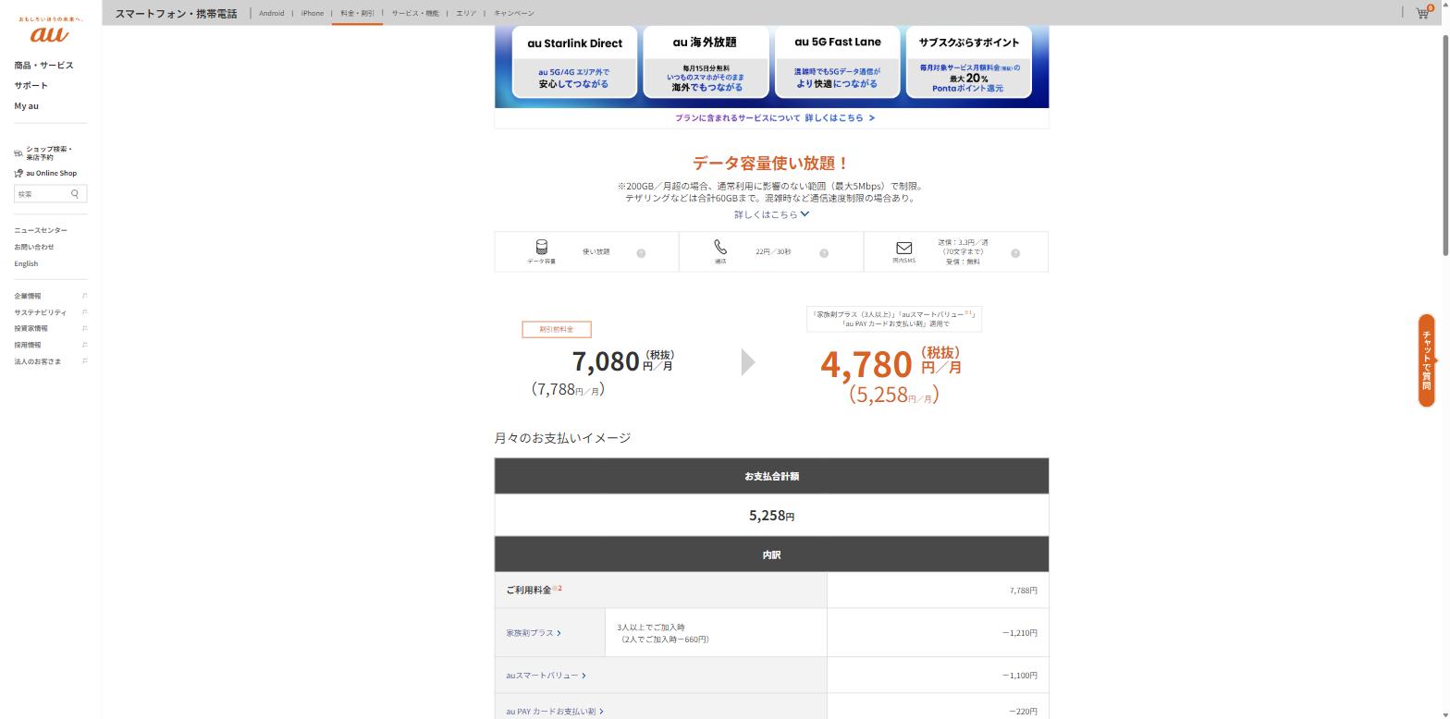Open the shopping cart icon
The height and width of the screenshot is (719, 1450).
point(1422,13)
